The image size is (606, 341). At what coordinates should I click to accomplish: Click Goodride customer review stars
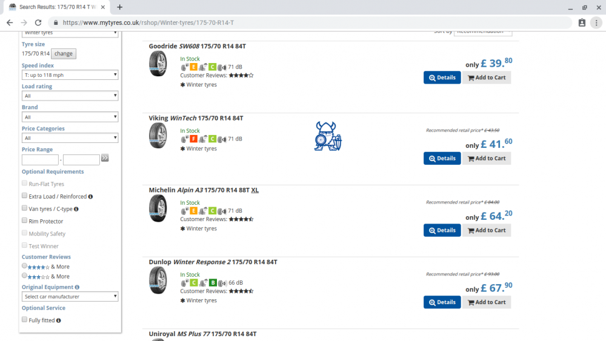[x=241, y=75]
